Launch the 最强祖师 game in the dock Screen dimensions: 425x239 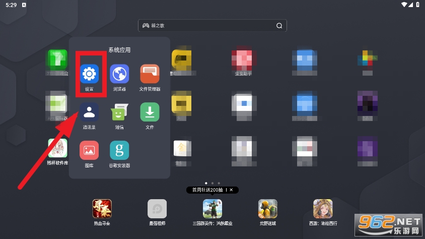[x=157, y=209]
